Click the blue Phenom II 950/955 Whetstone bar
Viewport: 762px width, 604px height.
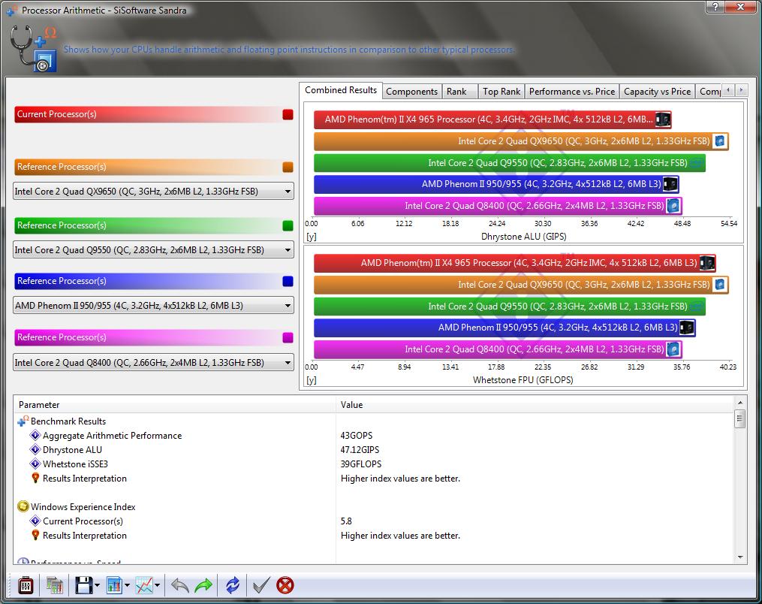coord(504,328)
